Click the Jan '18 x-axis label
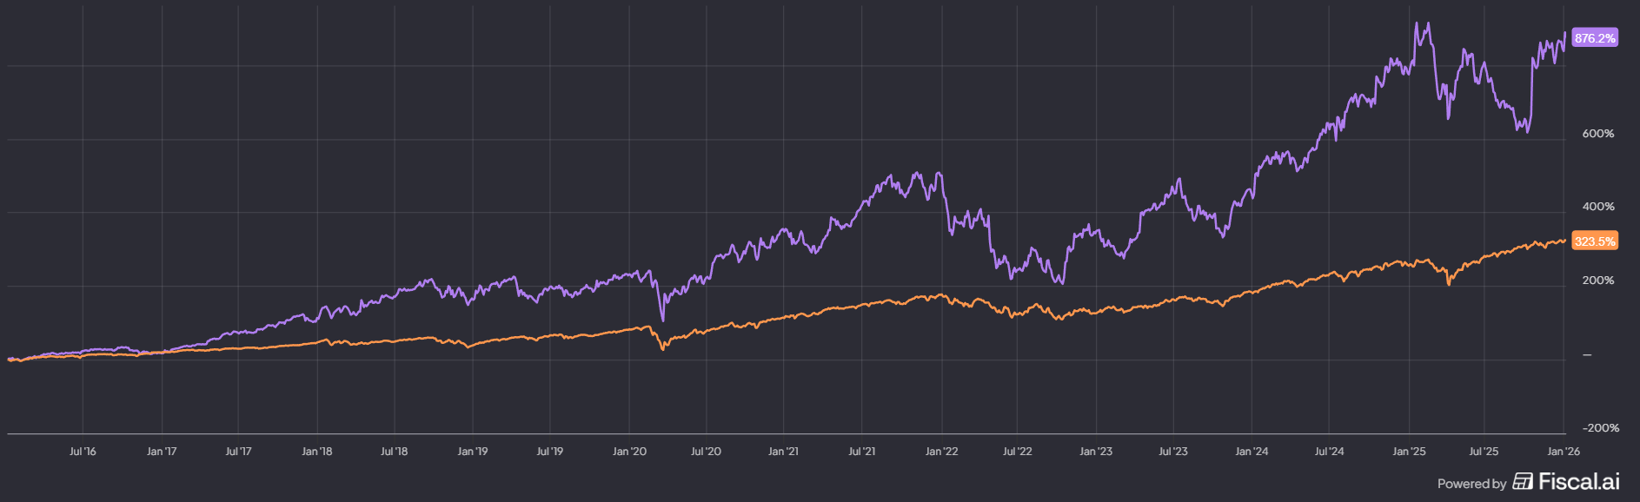This screenshot has height=502, width=1640. click(x=316, y=452)
